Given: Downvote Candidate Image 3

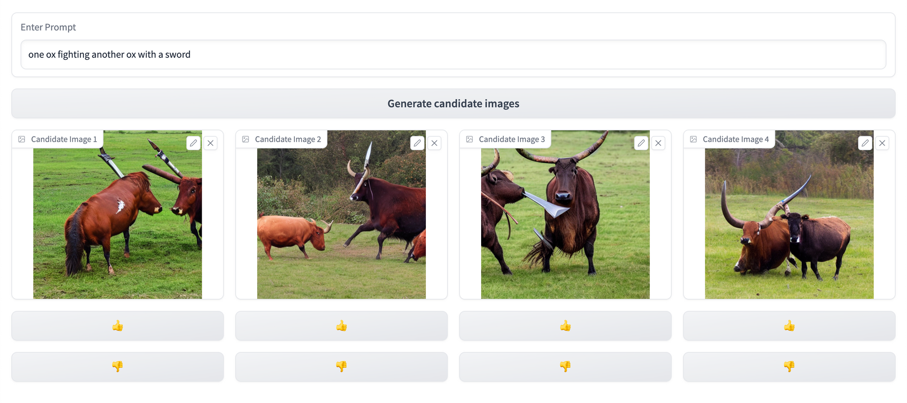Looking at the screenshot, I should point(565,367).
